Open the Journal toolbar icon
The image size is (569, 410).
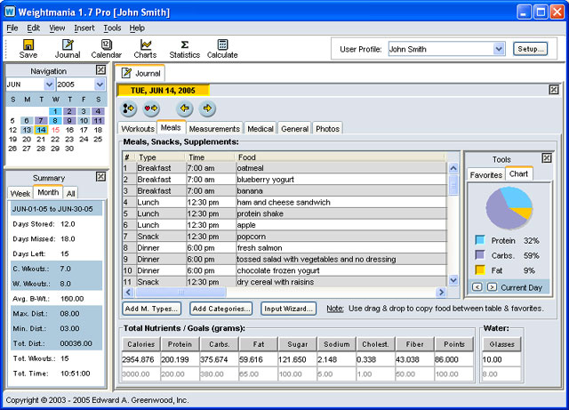pos(68,49)
